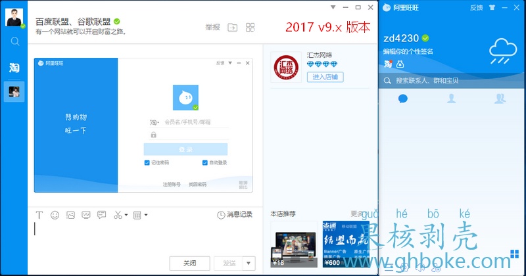Viewport: 526px width, 276px height.
Task: Expand the send options arrow beside 发送
Action: click(249, 264)
